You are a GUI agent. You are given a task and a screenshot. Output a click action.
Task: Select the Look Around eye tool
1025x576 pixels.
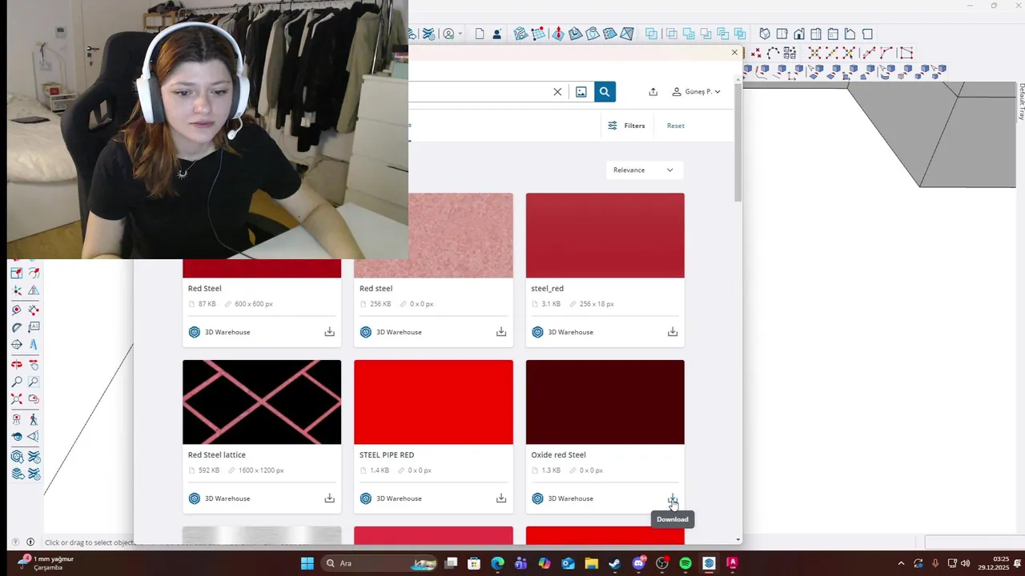click(x=17, y=436)
